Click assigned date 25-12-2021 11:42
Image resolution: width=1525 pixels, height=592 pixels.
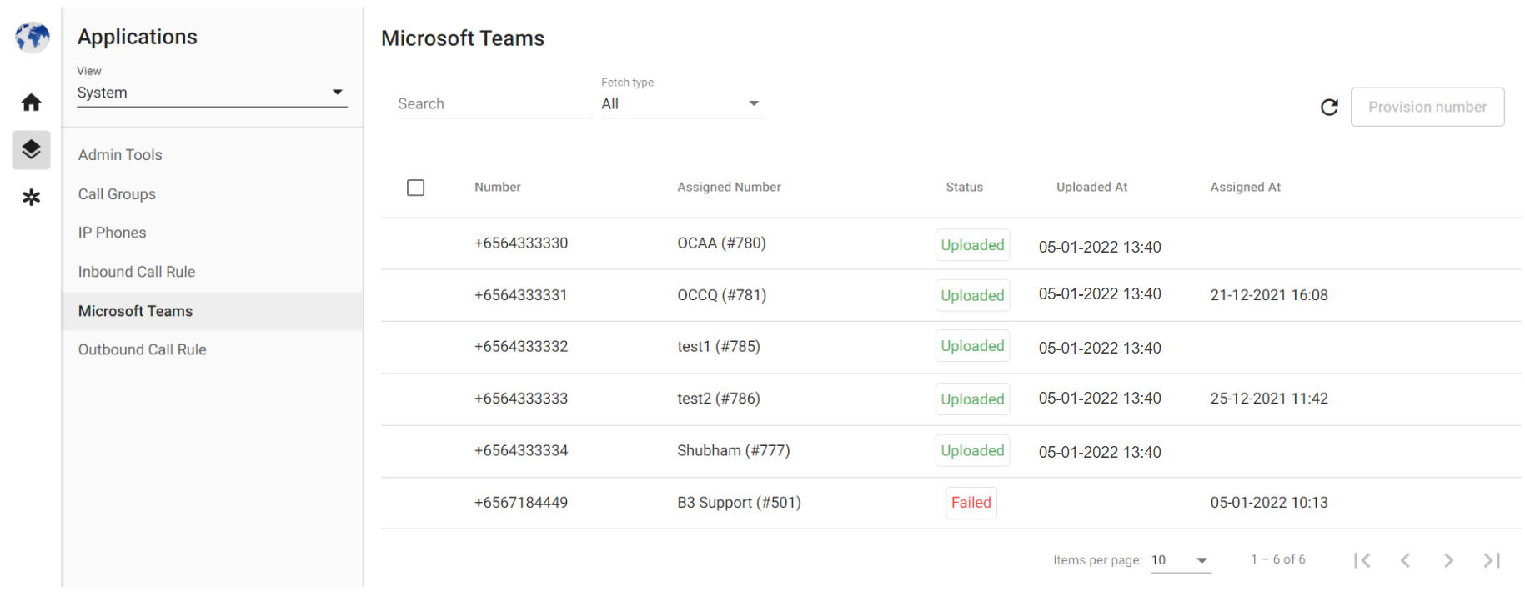point(1269,399)
